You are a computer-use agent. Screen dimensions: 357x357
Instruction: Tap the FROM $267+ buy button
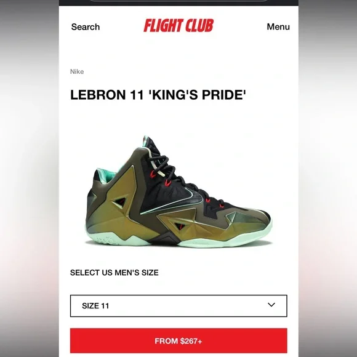pyautogui.click(x=178, y=341)
